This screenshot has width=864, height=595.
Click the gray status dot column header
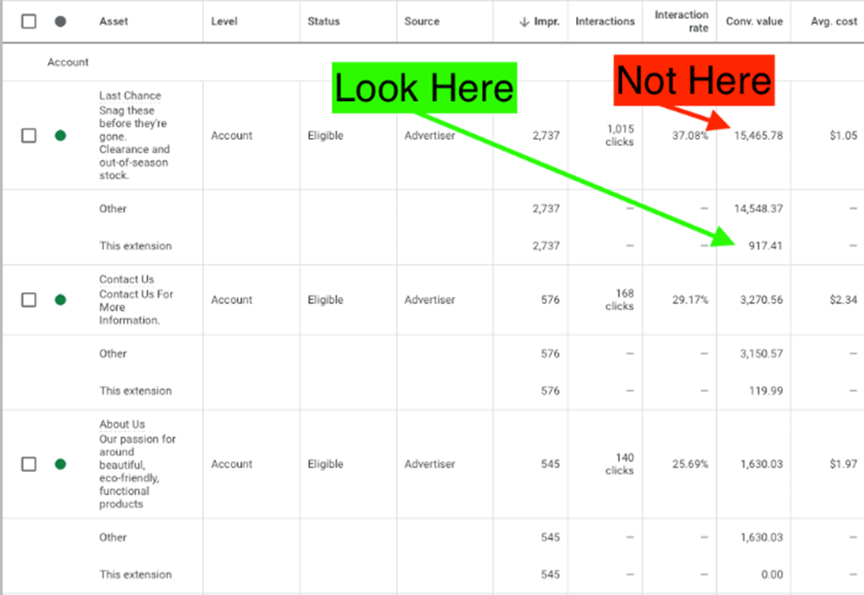pyautogui.click(x=60, y=21)
